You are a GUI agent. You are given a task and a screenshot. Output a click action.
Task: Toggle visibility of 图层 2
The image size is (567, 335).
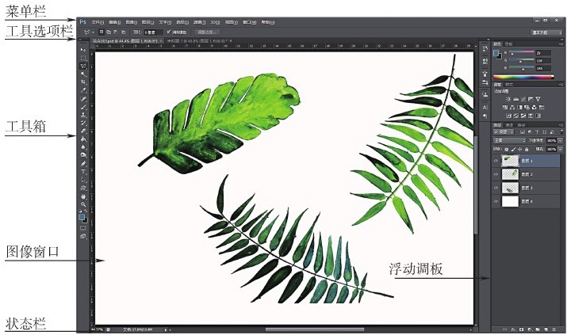pos(496,174)
